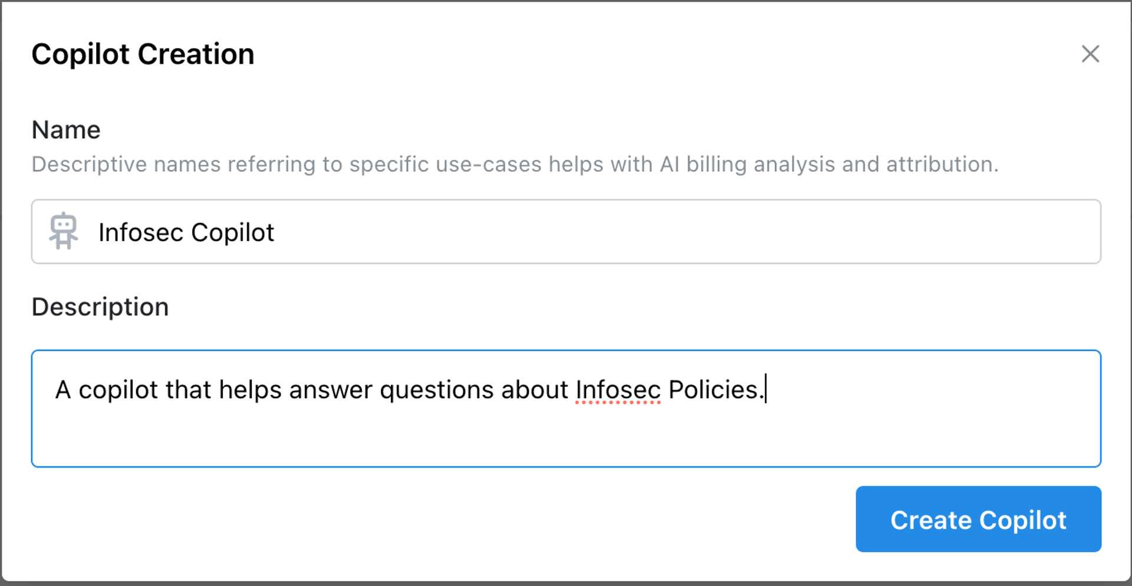Click the word about in the description

point(534,390)
